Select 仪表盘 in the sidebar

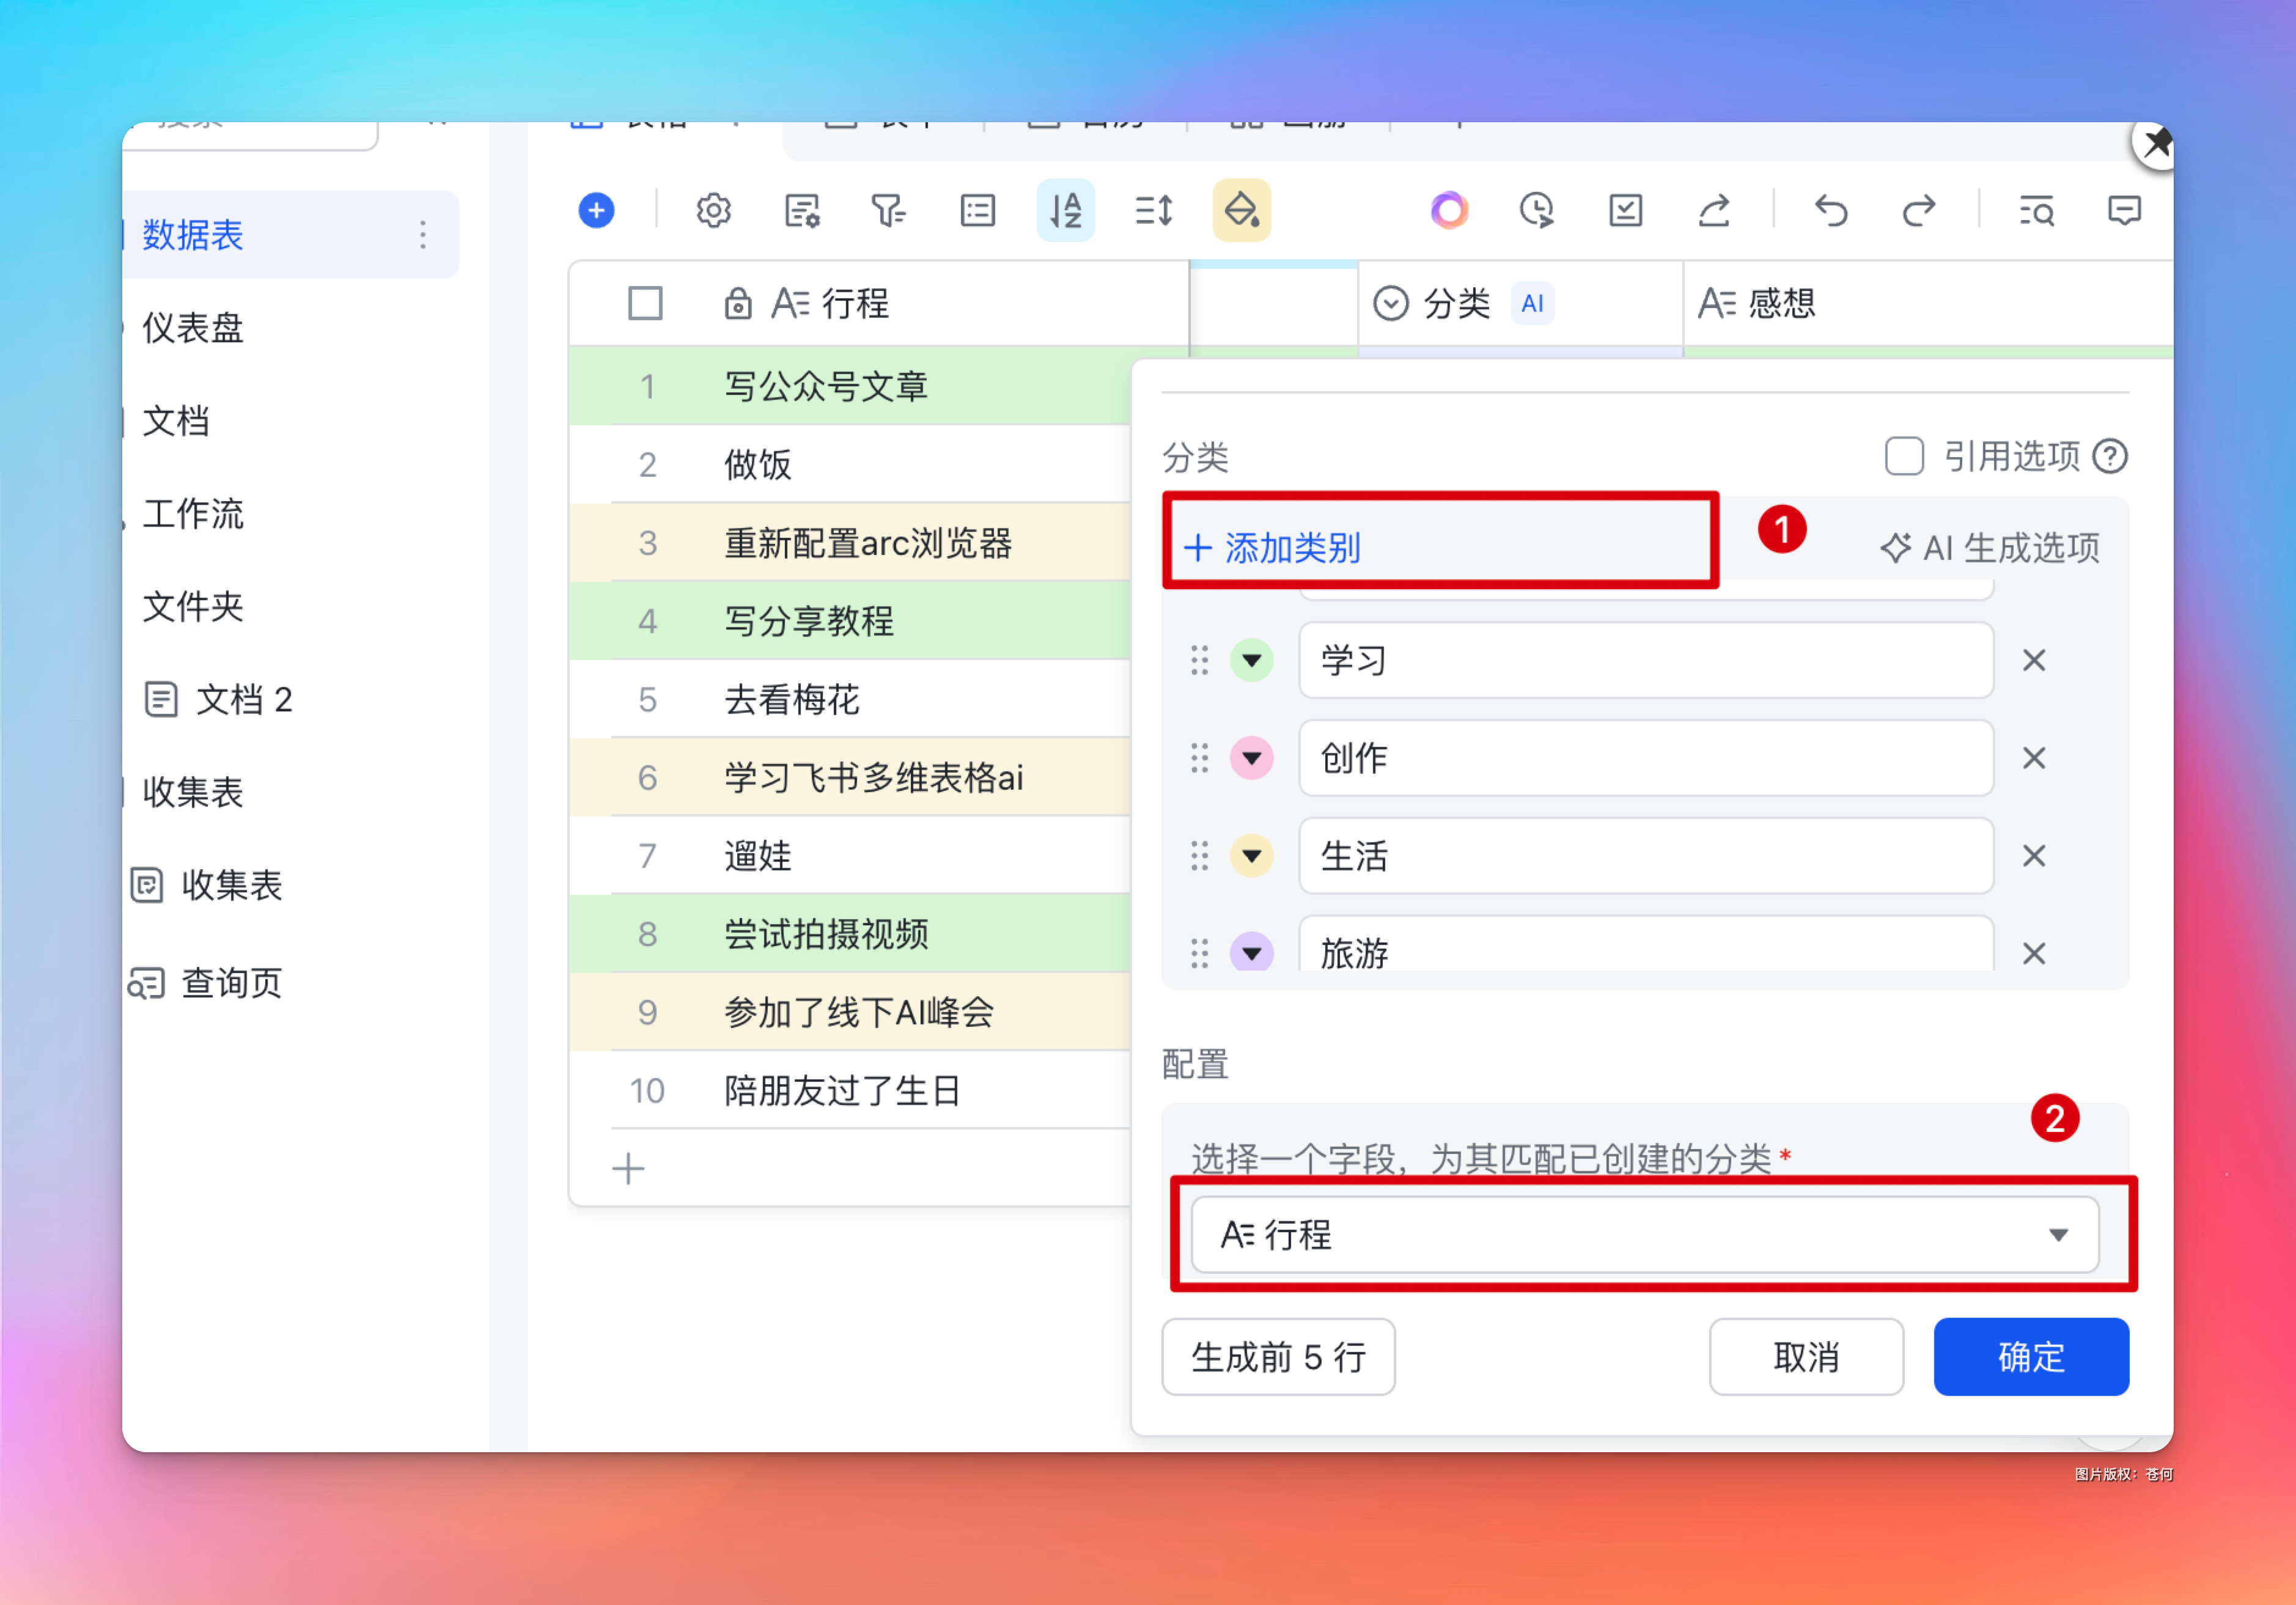point(193,328)
